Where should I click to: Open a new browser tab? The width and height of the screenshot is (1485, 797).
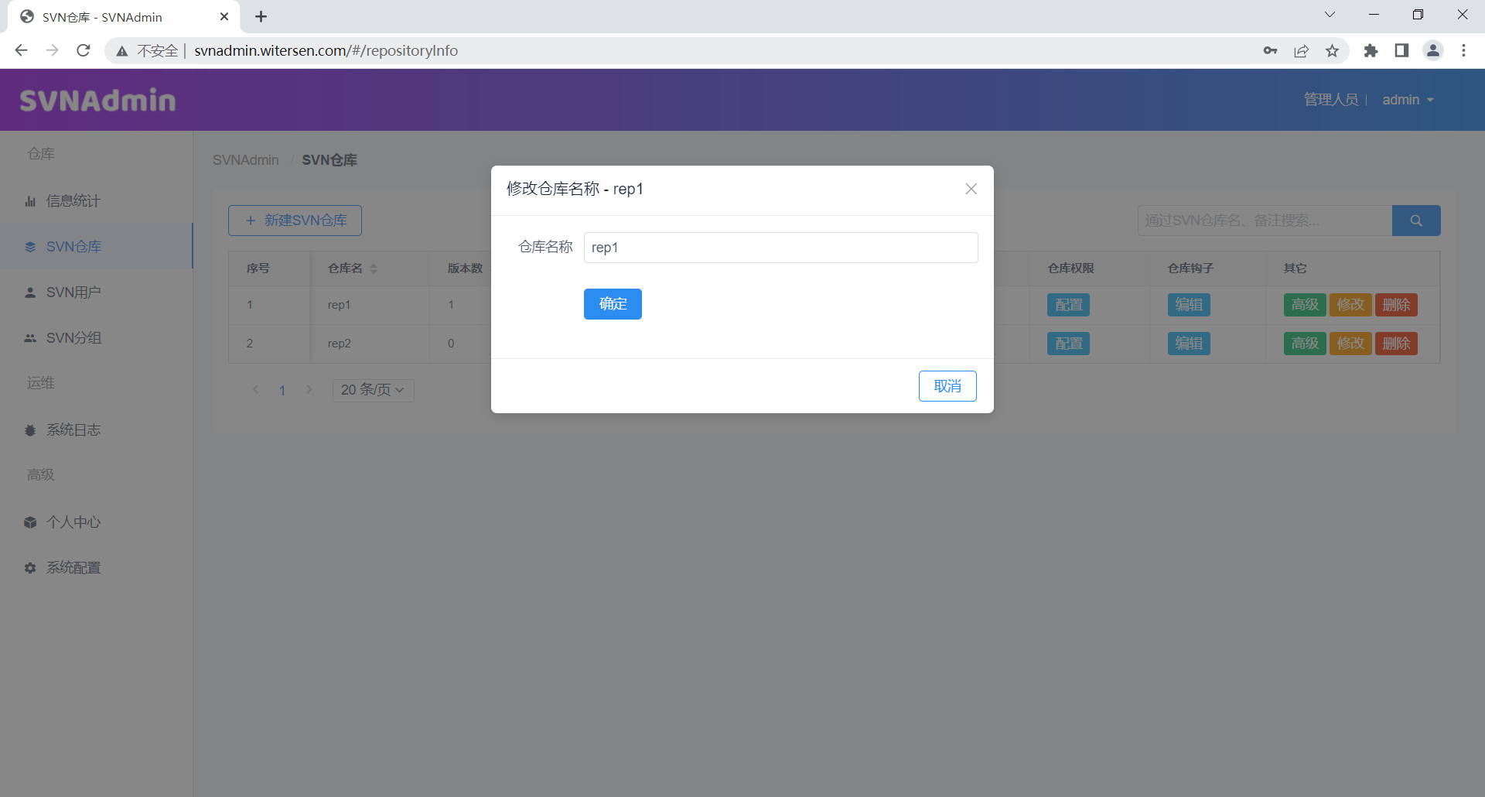(x=261, y=16)
